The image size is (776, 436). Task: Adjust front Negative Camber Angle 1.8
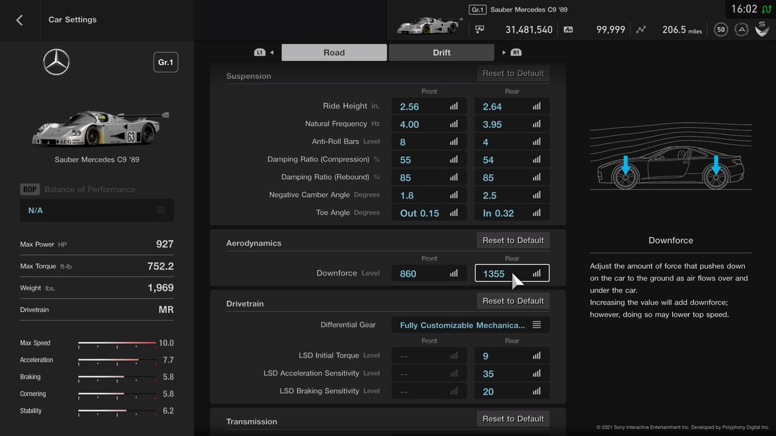pos(429,195)
